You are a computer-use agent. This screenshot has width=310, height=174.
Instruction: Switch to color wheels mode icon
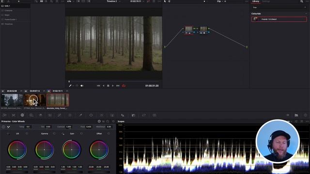pos(99,121)
